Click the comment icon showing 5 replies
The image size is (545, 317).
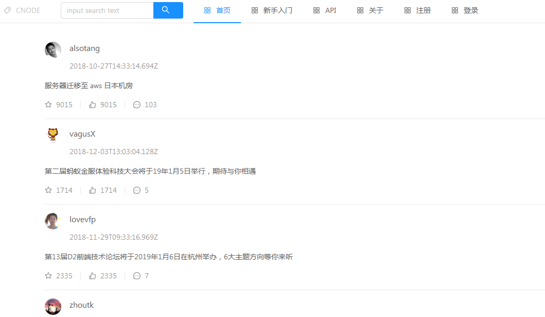pyautogui.click(x=136, y=190)
